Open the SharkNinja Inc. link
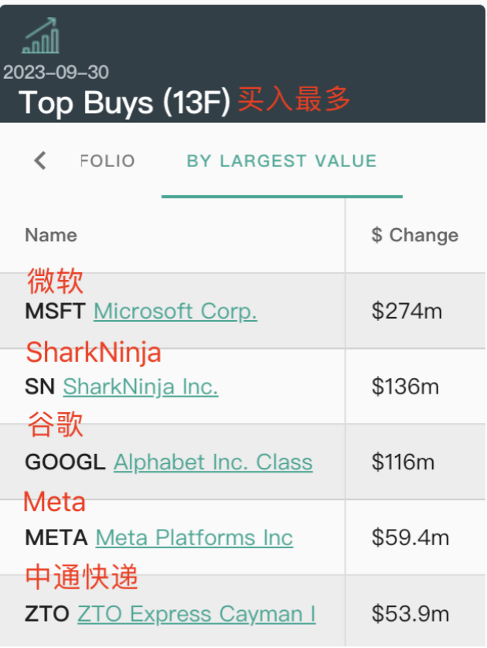This screenshot has height=648, width=487. [x=140, y=387]
